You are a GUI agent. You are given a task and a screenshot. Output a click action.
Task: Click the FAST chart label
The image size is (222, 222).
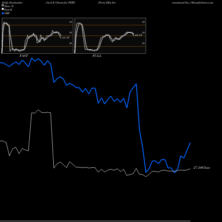[24, 55]
